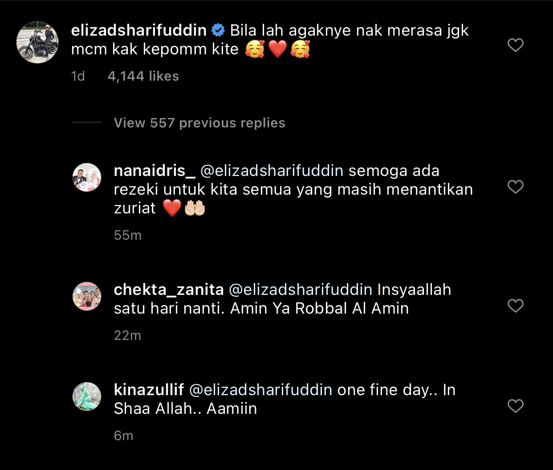Open elizadsharifuddin's motorcycle profile picture
Image resolution: width=553 pixels, height=470 pixels.
pos(37,42)
